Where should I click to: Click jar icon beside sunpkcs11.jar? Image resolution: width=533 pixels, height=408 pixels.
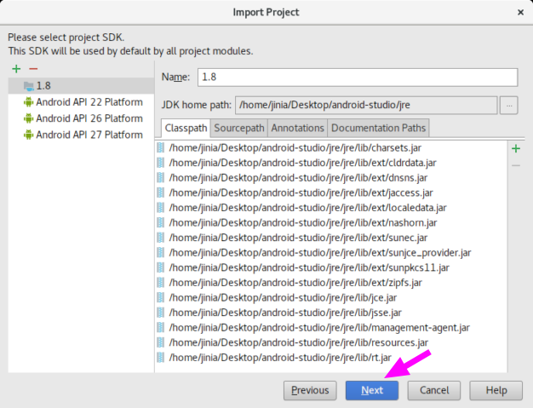[160, 267]
